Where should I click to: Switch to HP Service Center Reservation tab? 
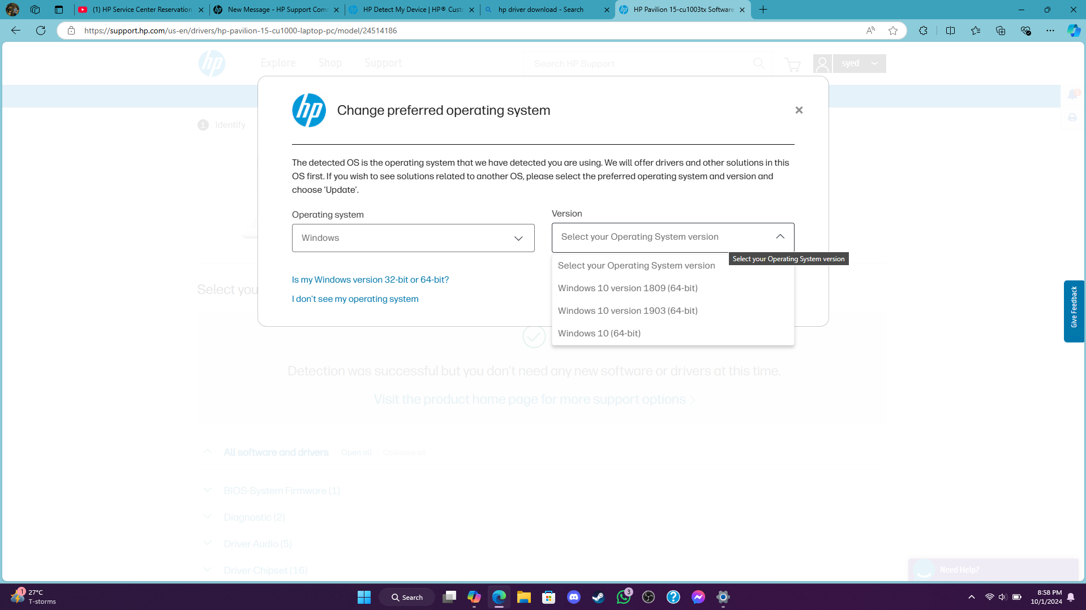[x=140, y=10]
